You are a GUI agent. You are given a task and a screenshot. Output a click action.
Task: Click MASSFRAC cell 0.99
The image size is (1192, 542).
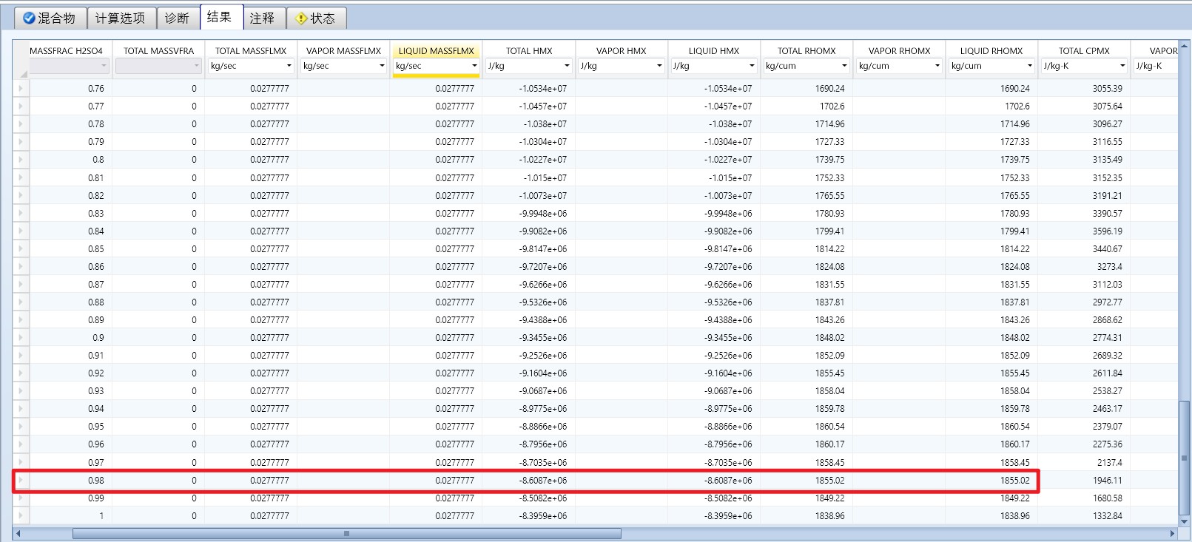pyautogui.click(x=96, y=498)
